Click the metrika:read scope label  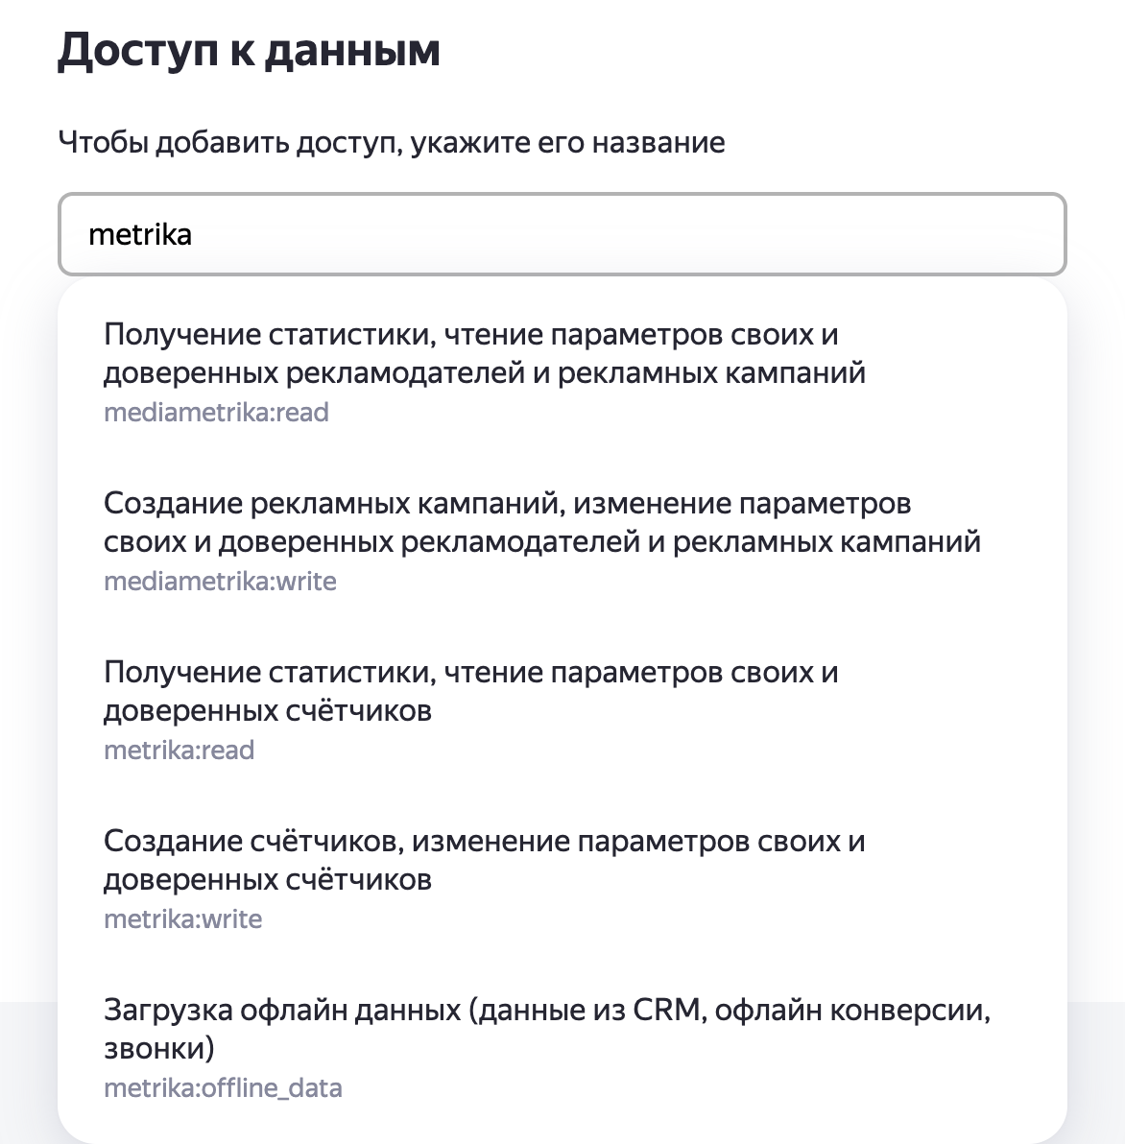pyautogui.click(x=179, y=751)
